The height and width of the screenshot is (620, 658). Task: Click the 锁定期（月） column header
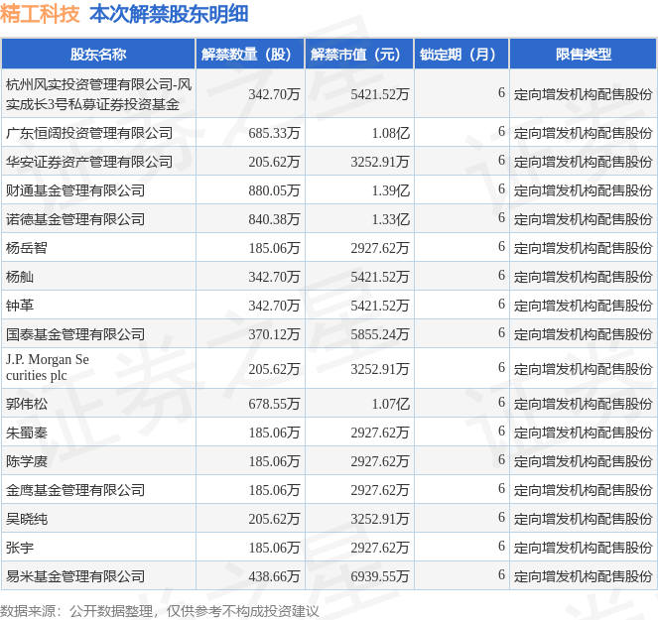point(461,55)
